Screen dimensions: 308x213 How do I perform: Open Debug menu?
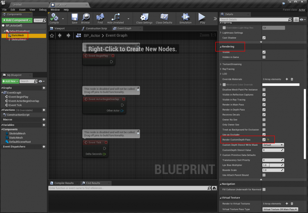click(43, 10)
